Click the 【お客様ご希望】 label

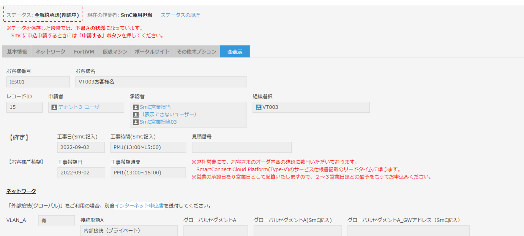point(26,162)
